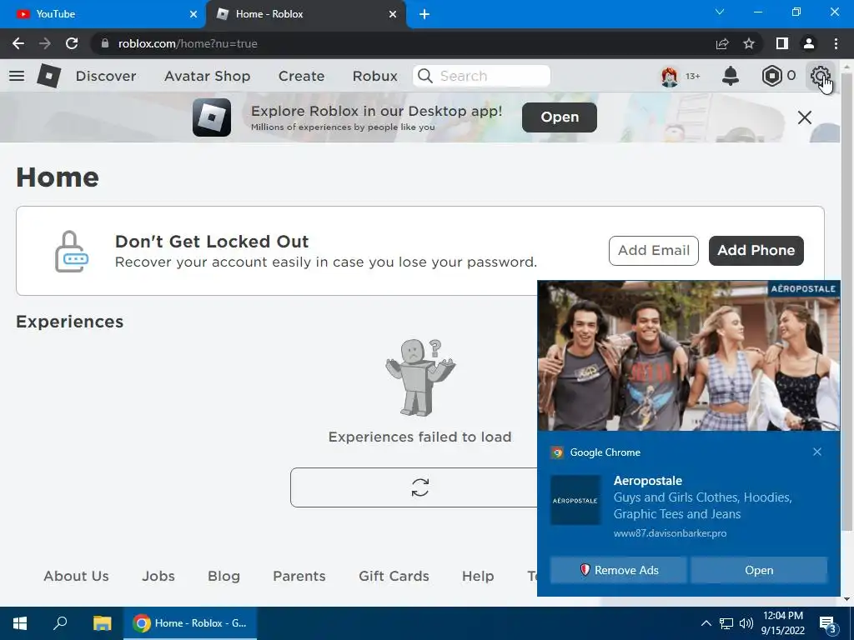This screenshot has height=640, width=854.
Task: Select Chrome Home - Roblox taskbar item
Action: click(x=189, y=623)
